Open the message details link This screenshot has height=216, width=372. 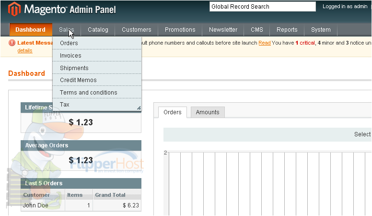click(25, 50)
